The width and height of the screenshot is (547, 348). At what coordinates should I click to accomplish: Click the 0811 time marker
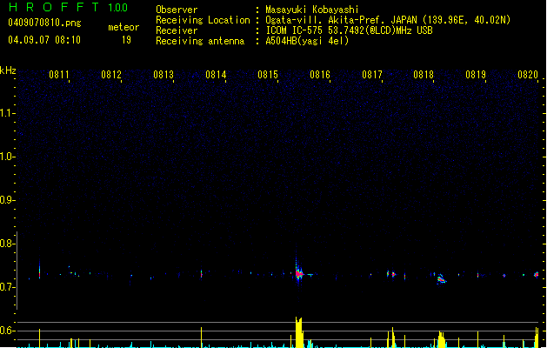[x=58, y=75]
